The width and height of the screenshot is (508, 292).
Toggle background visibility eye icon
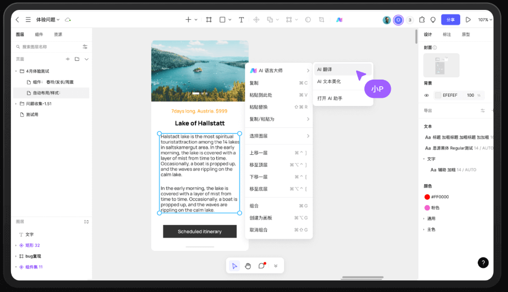pyautogui.click(x=427, y=96)
